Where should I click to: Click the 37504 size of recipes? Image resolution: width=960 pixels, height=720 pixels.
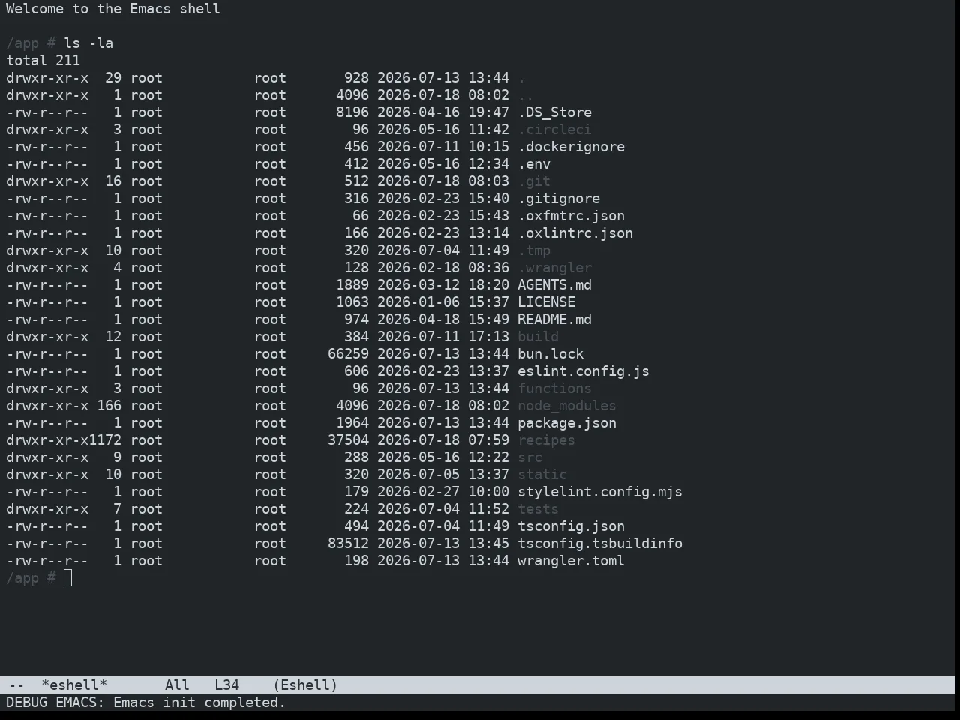coord(348,440)
